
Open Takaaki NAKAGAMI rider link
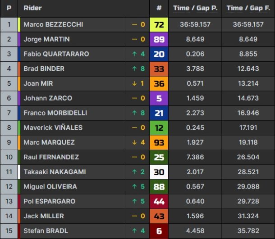(55, 172)
